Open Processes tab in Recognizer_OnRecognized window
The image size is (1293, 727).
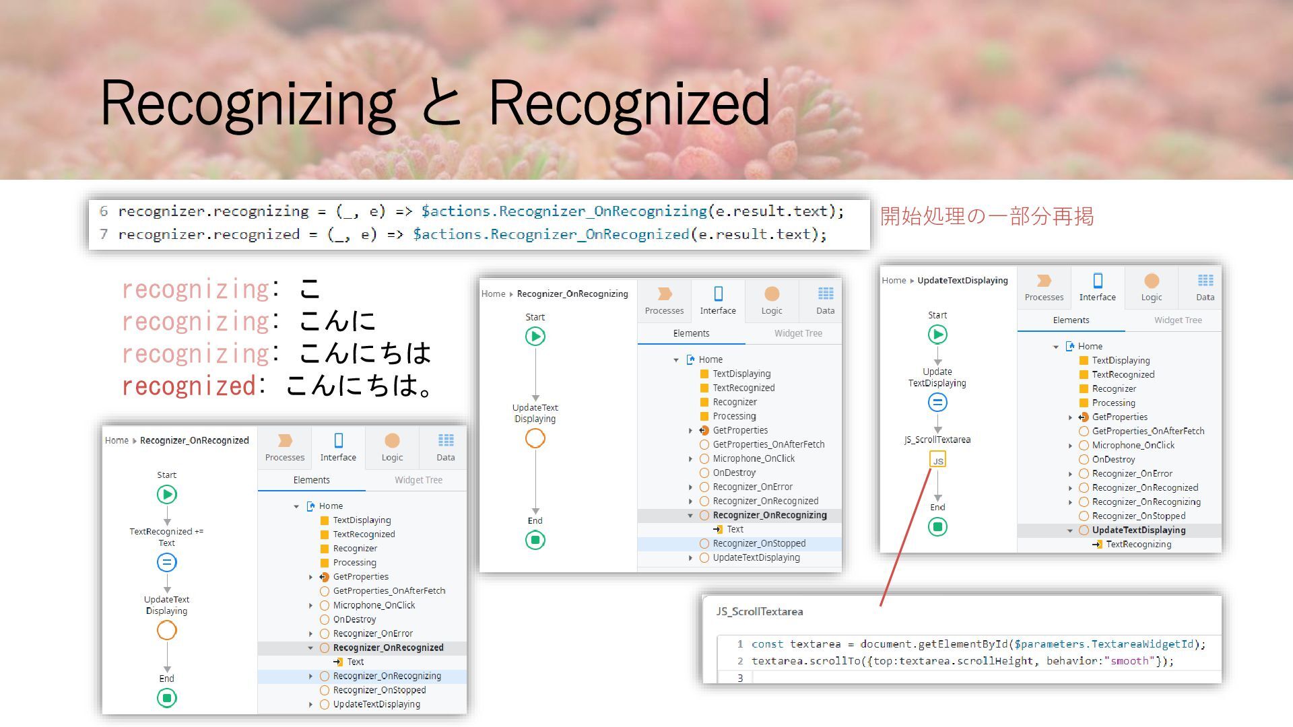pos(285,448)
